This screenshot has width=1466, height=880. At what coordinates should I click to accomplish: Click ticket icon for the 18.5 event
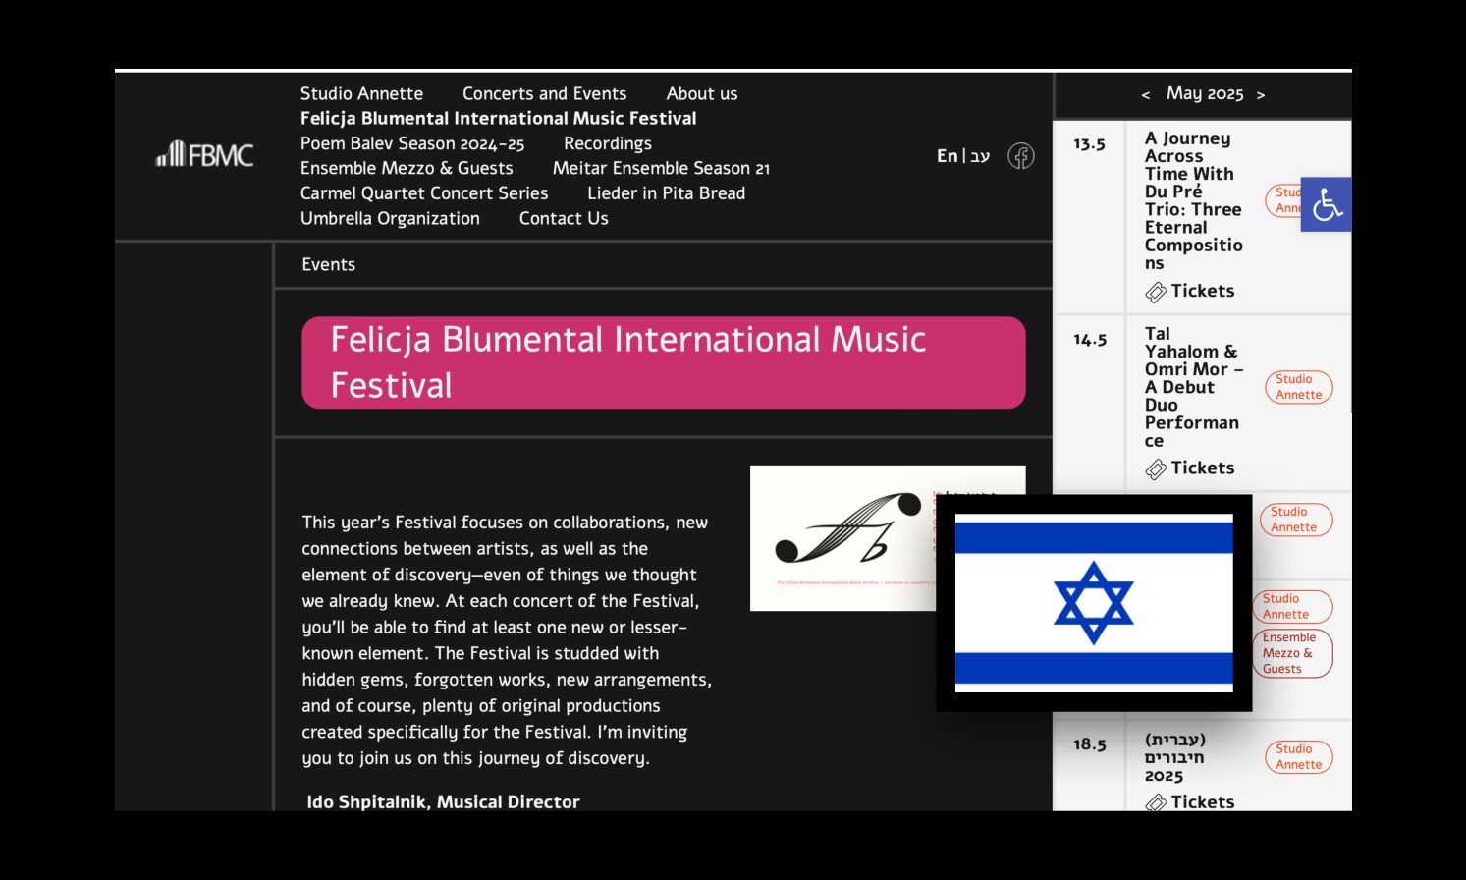[1156, 802]
